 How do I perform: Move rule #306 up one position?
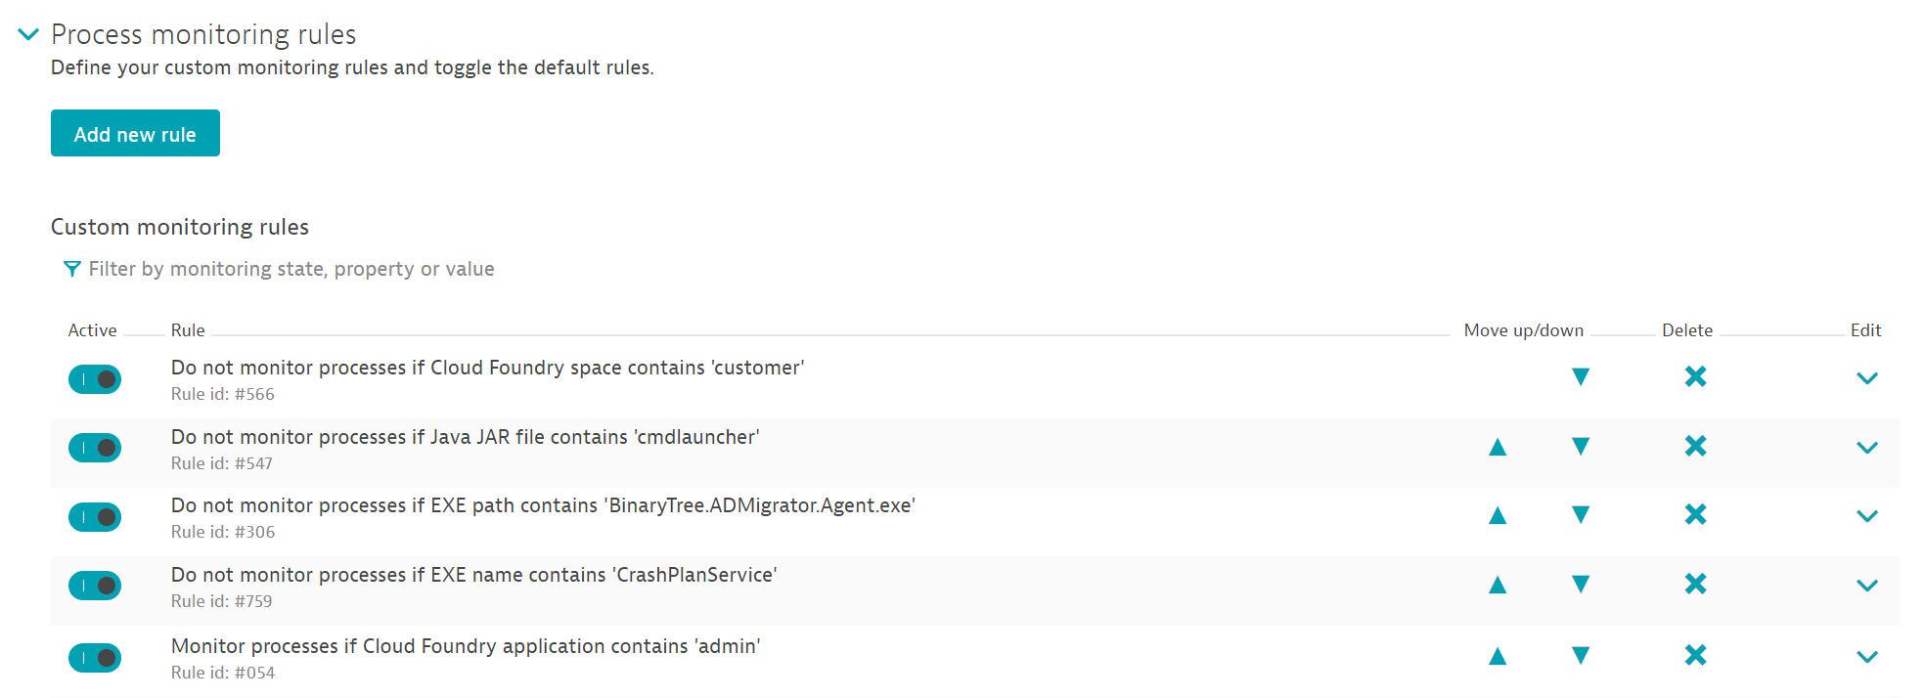(1497, 515)
